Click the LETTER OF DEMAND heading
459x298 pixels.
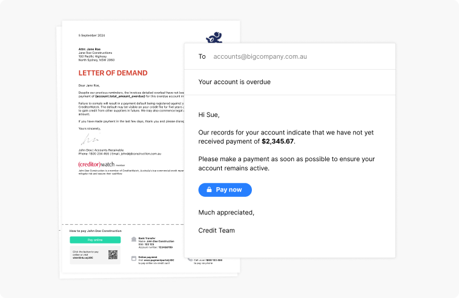tap(113, 73)
